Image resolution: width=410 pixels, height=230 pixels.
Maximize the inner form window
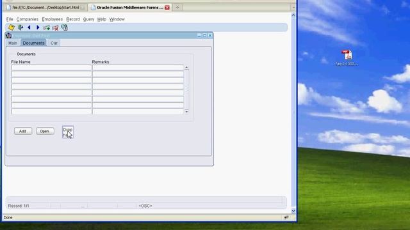tap(205, 36)
